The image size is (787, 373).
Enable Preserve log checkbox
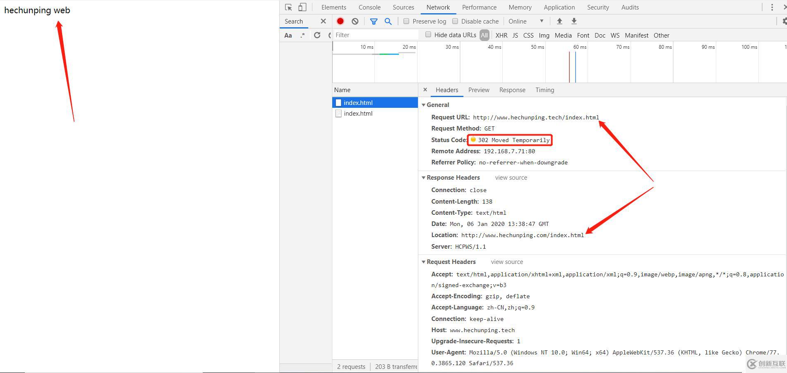(x=406, y=21)
